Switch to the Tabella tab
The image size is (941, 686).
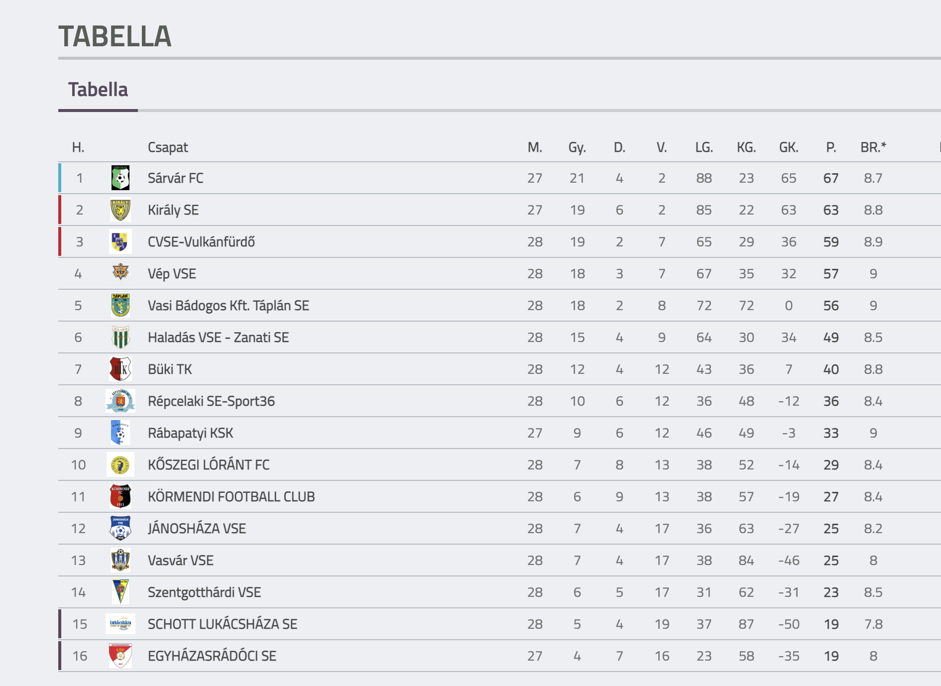click(98, 90)
